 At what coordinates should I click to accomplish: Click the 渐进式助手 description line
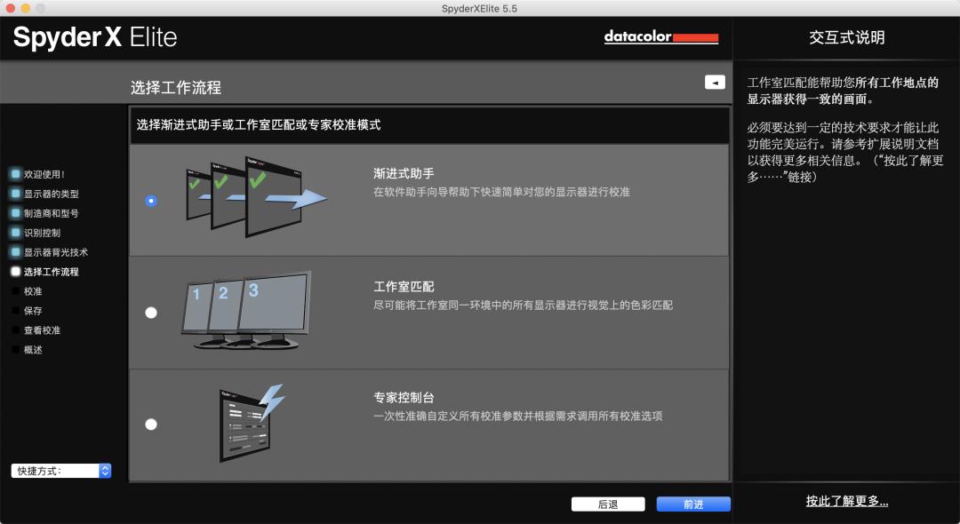tap(501, 192)
